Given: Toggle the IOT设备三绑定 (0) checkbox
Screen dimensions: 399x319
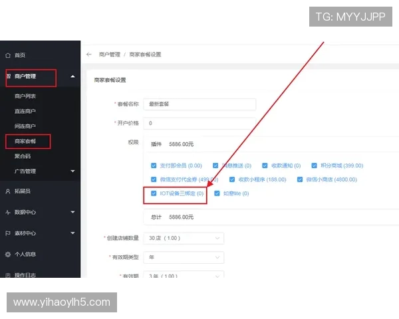Looking at the screenshot, I should (x=154, y=193).
